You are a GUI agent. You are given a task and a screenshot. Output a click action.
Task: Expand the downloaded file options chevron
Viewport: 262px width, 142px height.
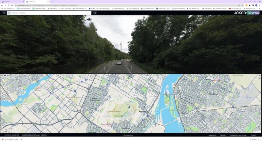pyautogui.click(x=22, y=139)
